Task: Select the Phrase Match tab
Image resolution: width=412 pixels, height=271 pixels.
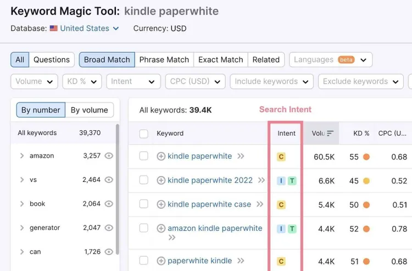Action: 164,60
